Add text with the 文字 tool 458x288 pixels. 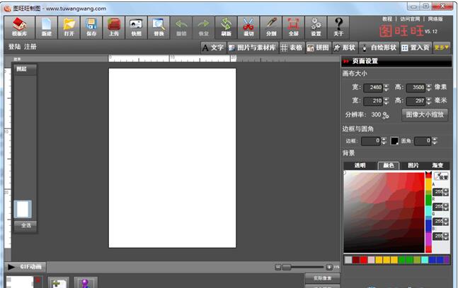(212, 48)
